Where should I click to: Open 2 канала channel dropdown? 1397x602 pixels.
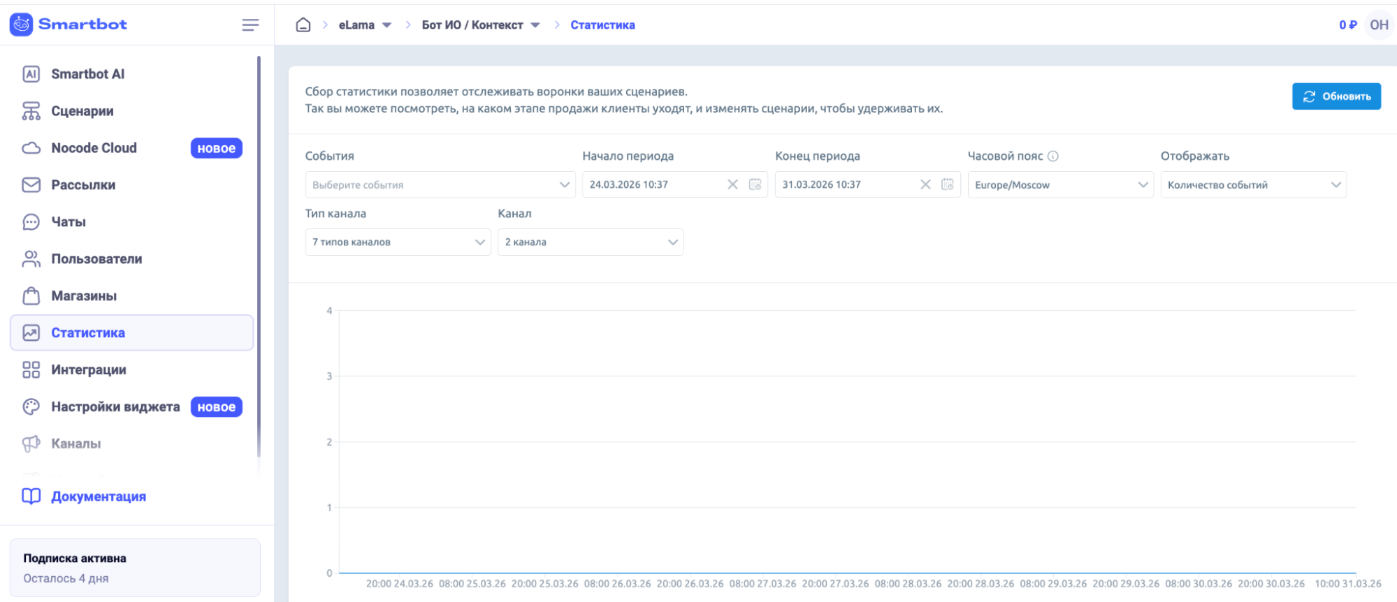tap(591, 242)
